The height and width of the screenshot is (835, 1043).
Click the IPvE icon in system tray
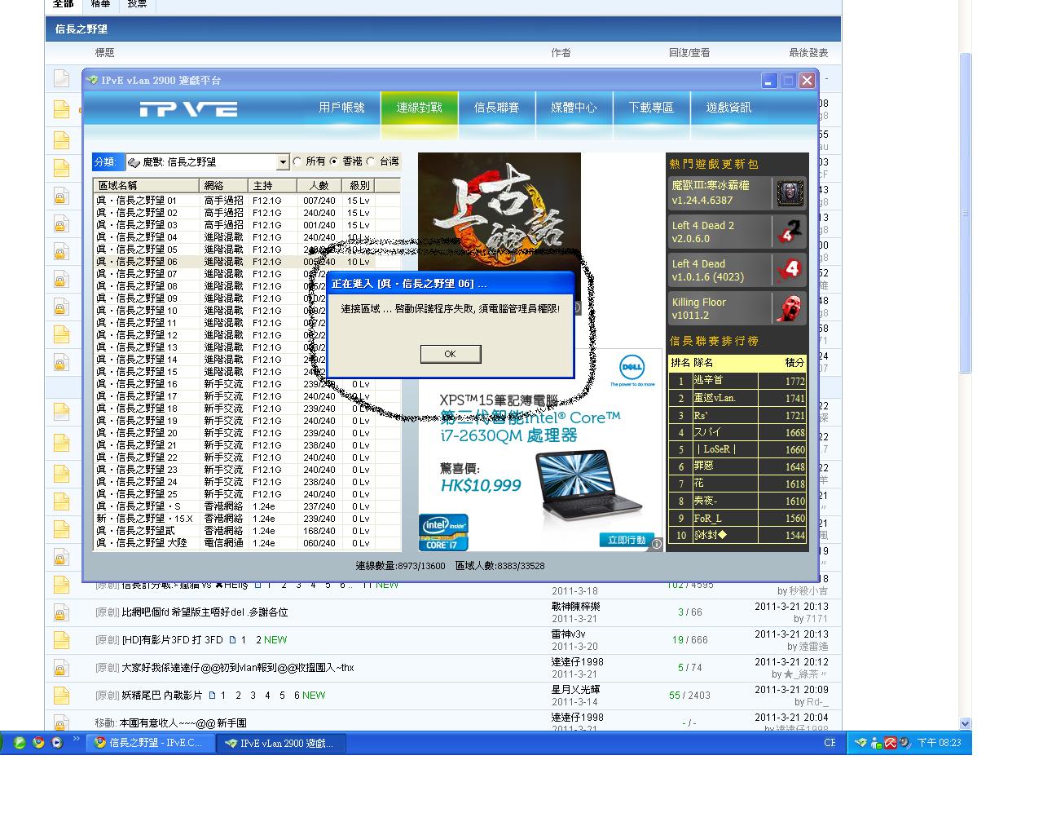point(861,743)
